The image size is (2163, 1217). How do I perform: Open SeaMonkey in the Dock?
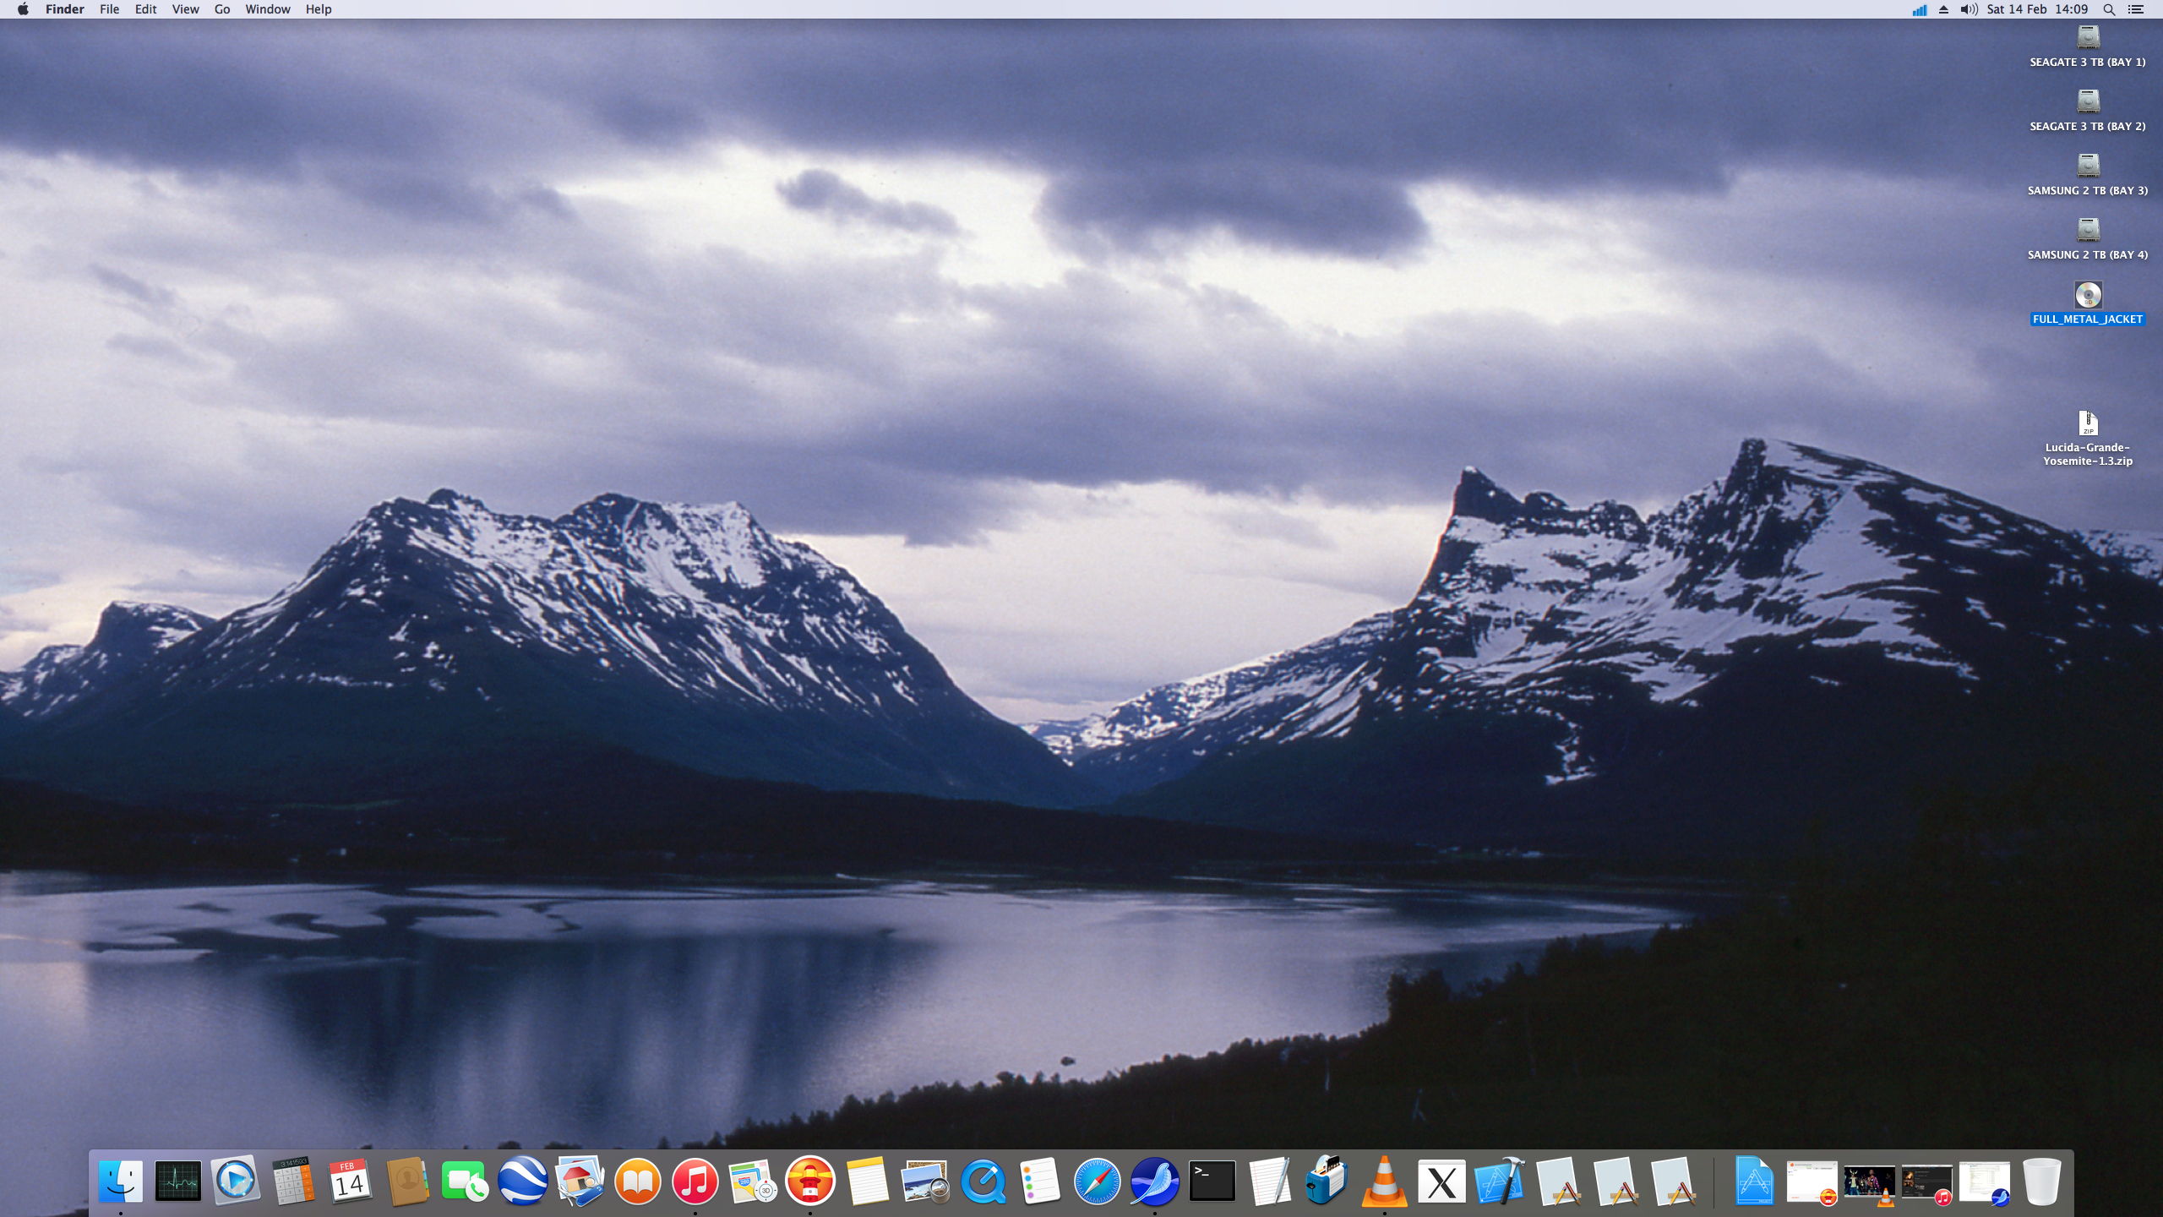pos(1154,1181)
